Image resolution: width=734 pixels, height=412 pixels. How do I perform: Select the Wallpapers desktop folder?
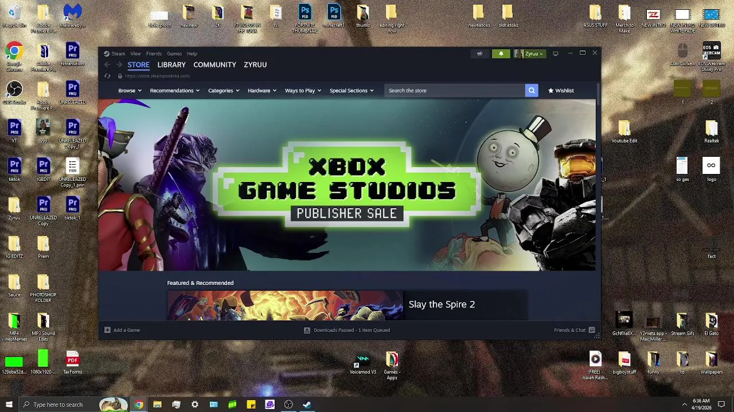[711, 363]
